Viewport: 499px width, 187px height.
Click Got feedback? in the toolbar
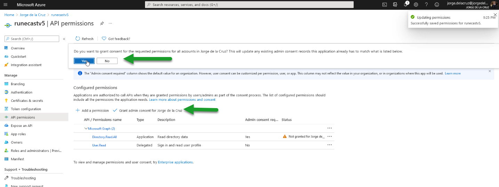pos(116,39)
